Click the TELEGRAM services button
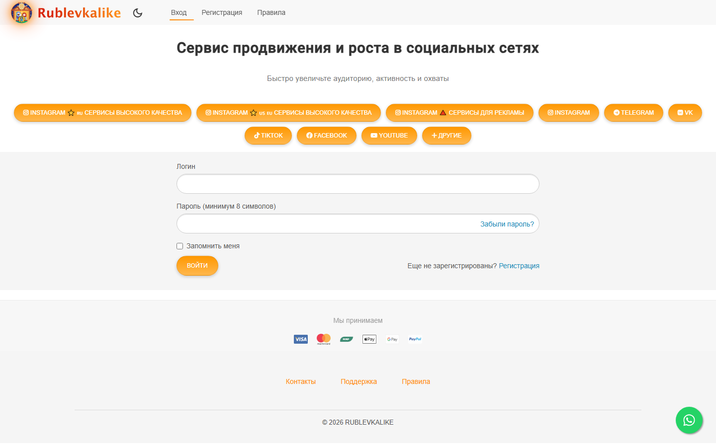This screenshot has height=447, width=716. 633,112
